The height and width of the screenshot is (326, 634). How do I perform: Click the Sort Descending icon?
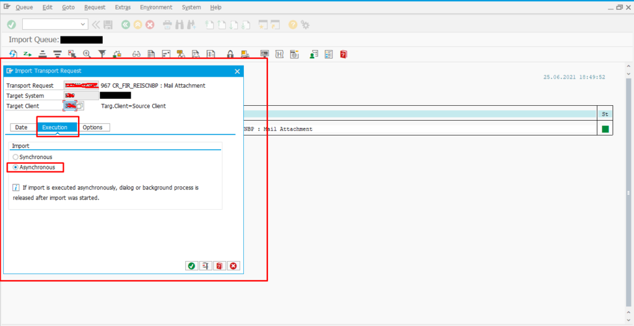coord(58,54)
